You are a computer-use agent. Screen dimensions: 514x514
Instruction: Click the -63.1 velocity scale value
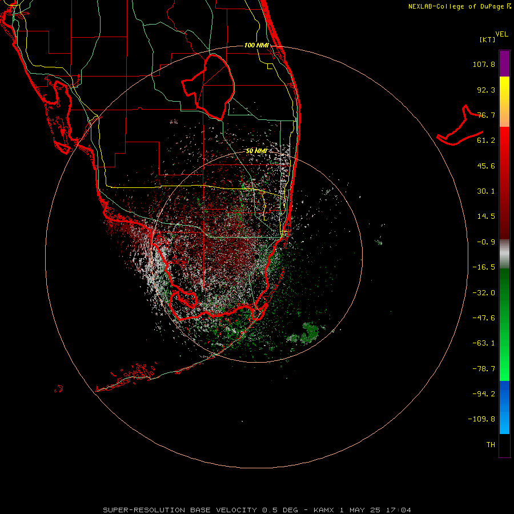click(x=484, y=343)
